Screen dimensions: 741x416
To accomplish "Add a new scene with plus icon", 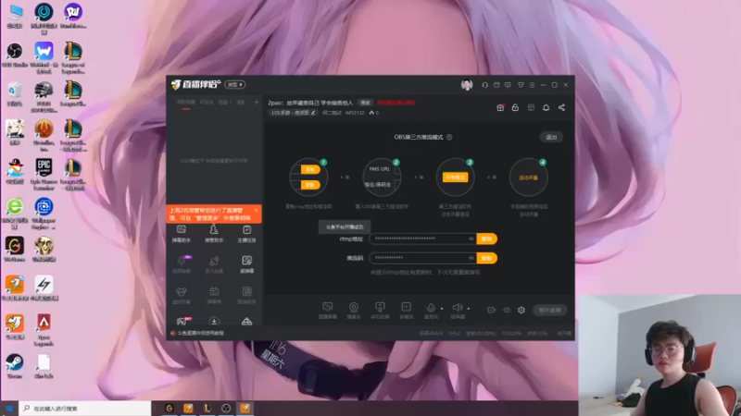I will (257, 103).
